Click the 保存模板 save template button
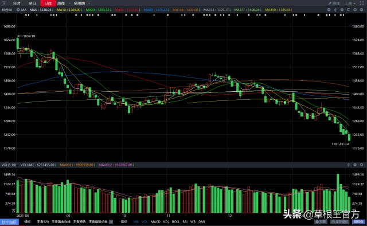367x226 pixels. tap(339, 222)
